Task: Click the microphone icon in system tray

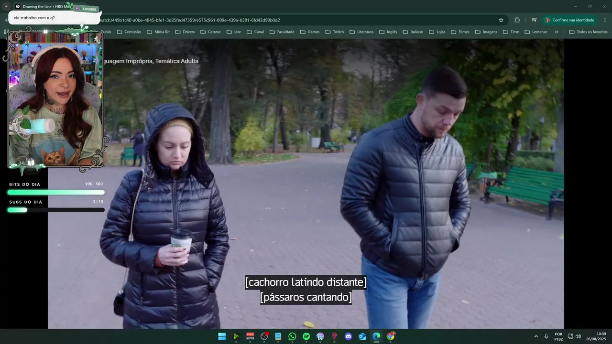Action: pyautogui.click(x=546, y=336)
